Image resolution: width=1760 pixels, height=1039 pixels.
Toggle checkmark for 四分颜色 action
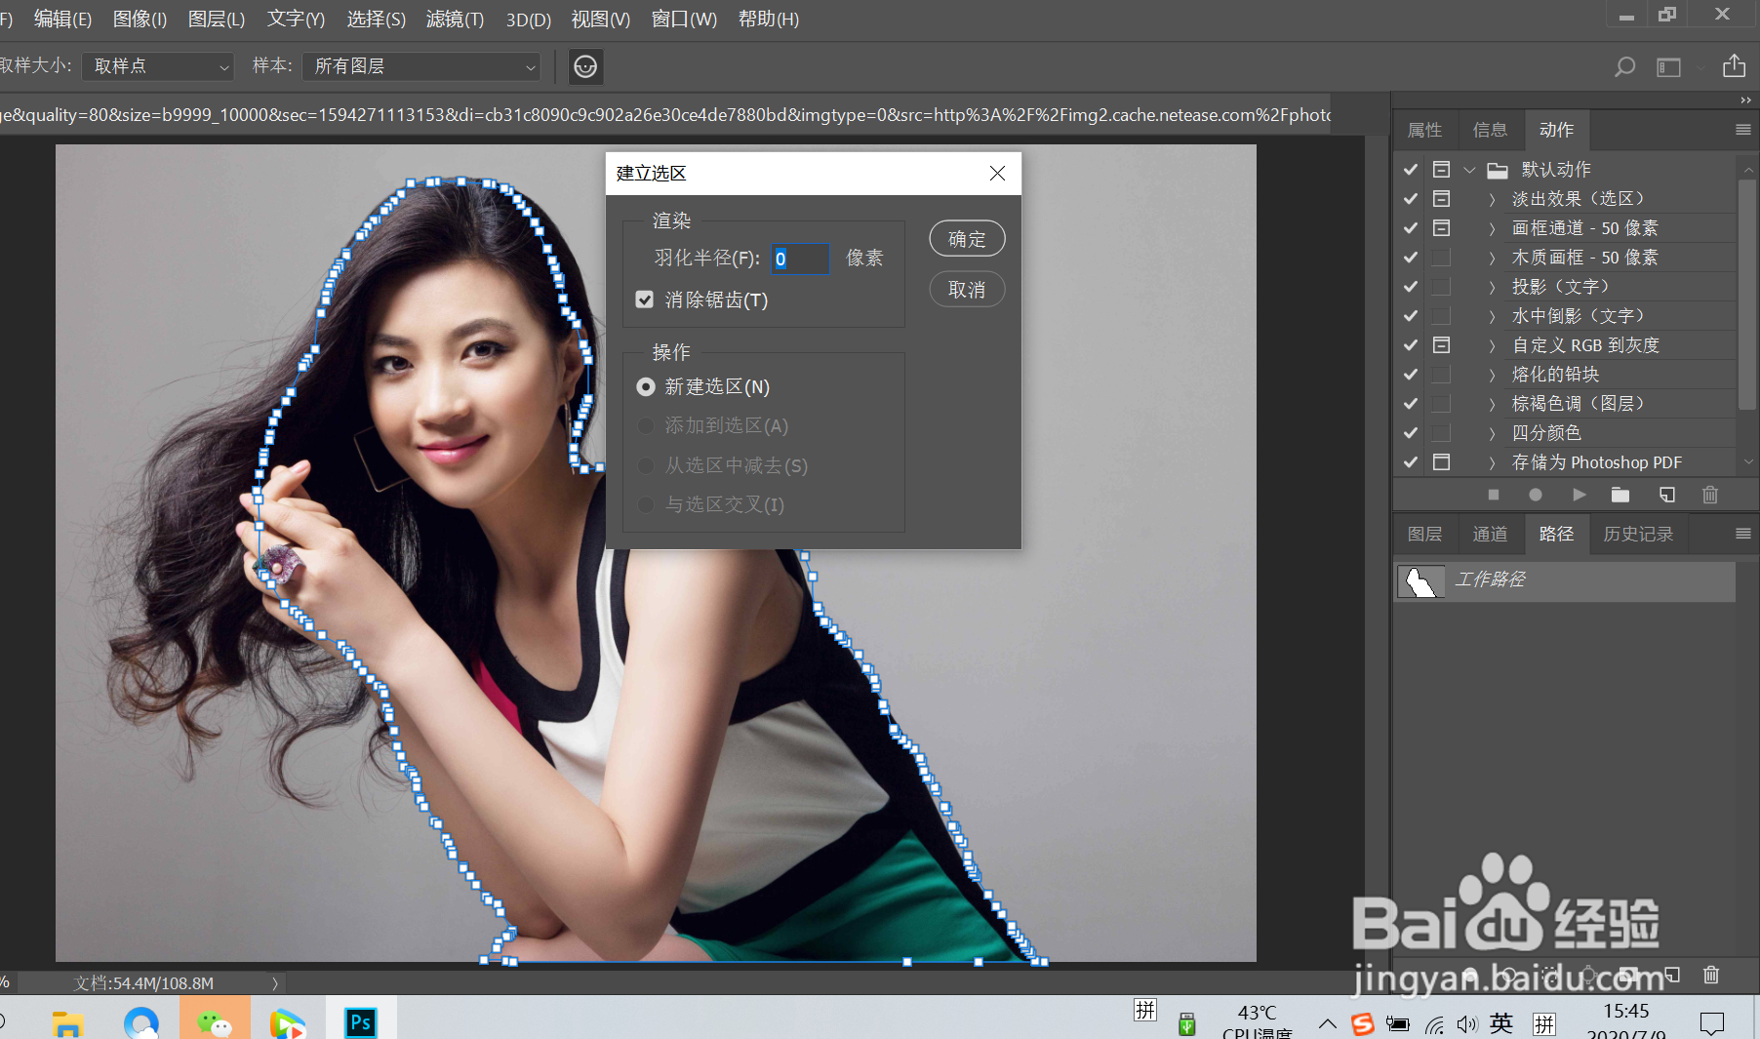1411,432
